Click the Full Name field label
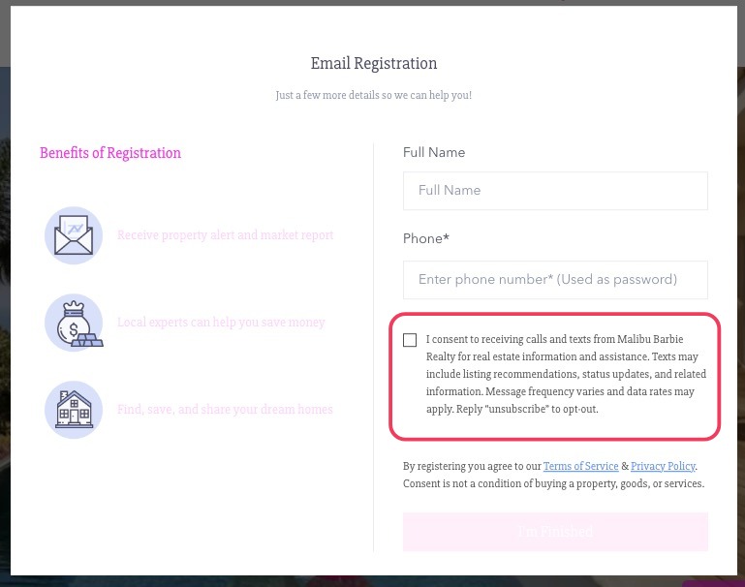Image resolution: width=745 pixels, height=587 pixels. coord(434,152)
